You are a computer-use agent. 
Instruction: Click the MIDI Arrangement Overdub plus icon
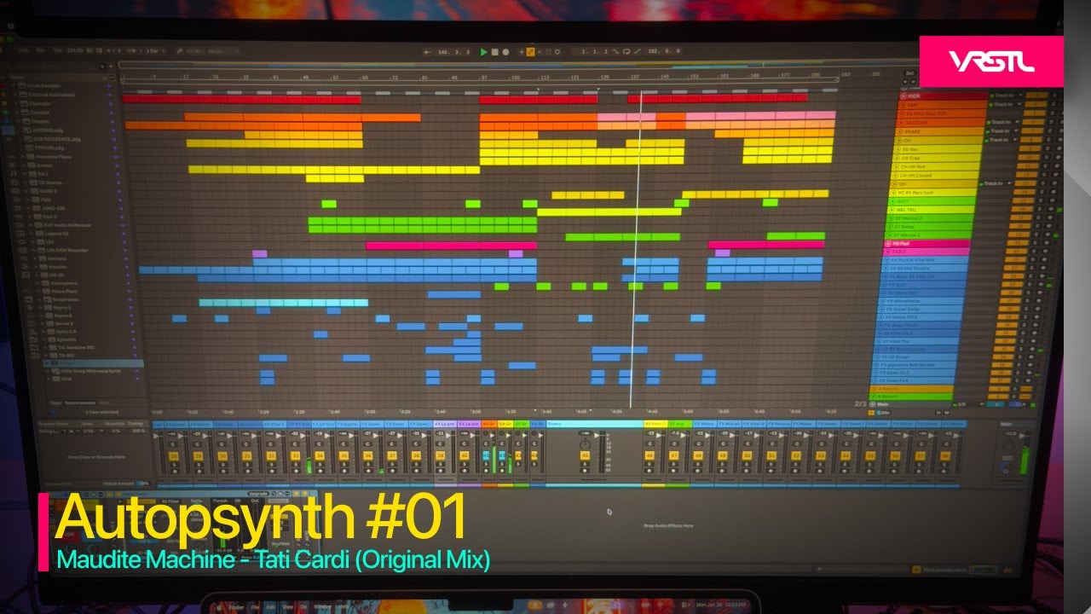click(520, 52)
